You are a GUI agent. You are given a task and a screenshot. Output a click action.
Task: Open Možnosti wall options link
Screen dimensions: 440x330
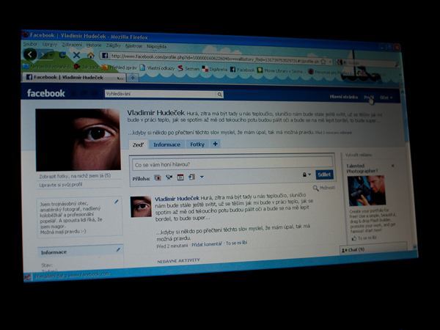[x=327, y=188]
